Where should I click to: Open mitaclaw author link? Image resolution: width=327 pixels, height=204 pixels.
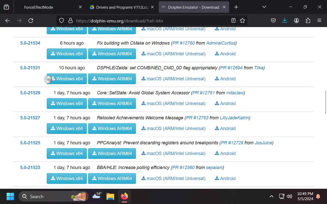click(x=235, y=93)
